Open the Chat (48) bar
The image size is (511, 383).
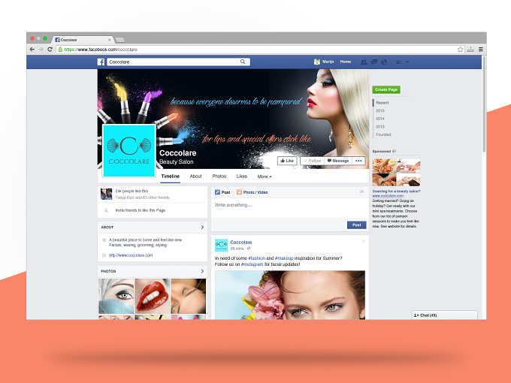coord(445,315)
